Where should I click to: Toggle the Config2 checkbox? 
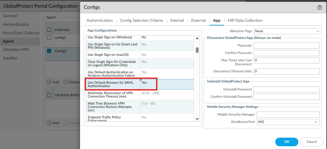click(x=49, y=51)
